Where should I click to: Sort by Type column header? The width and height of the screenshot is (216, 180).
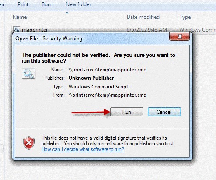point(185,17)
